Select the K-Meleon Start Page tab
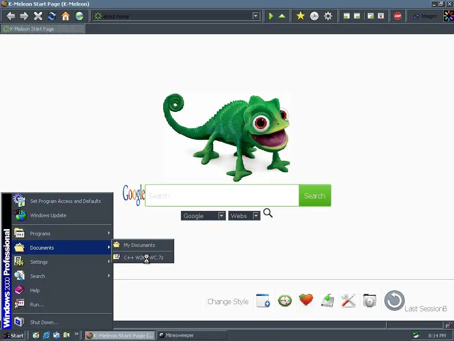 coord(43,29)
